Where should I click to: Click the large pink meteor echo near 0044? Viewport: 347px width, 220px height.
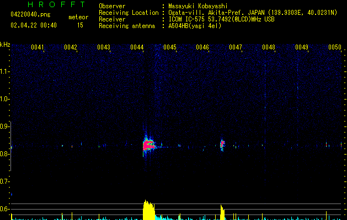tap(149, 145)
